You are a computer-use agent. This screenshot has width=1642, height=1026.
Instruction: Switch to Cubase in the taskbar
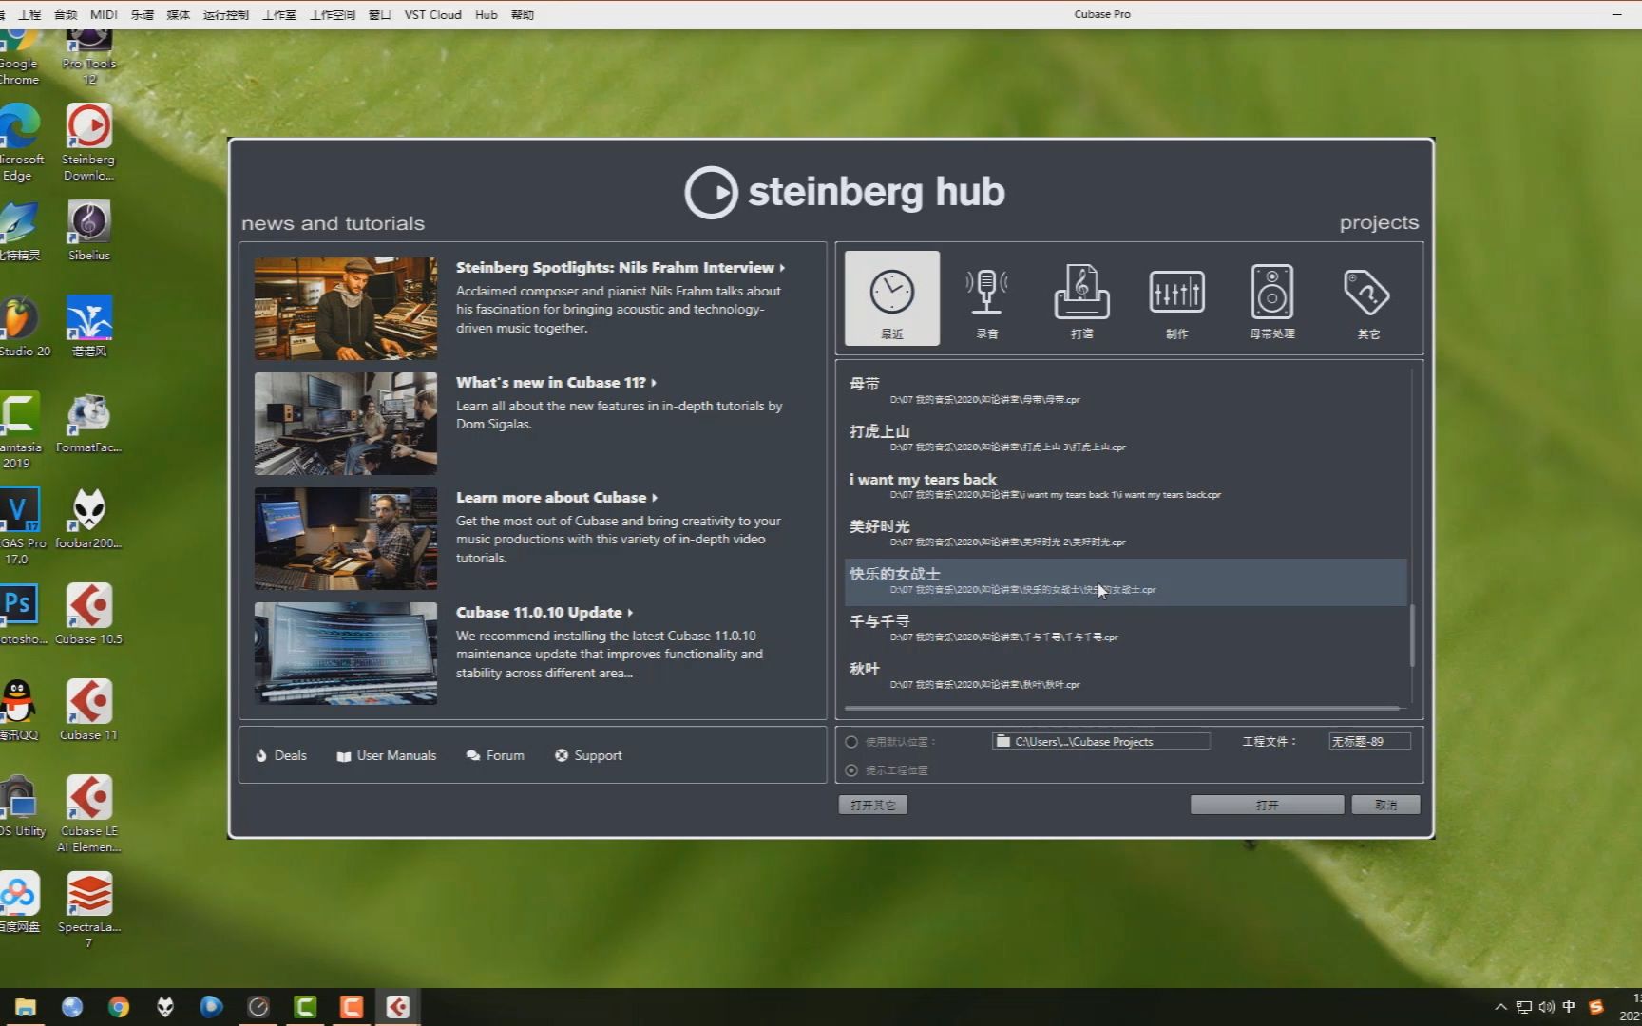pos(398,1007)
